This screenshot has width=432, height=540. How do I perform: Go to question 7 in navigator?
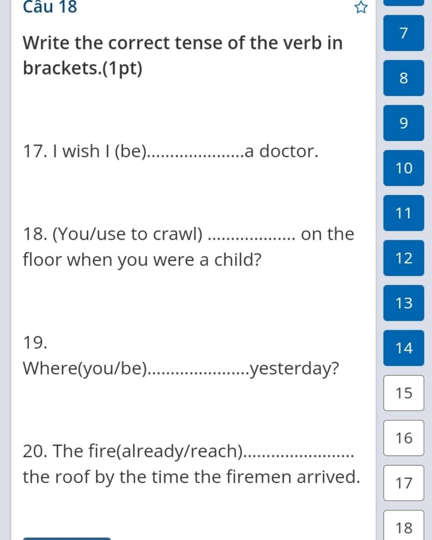[x=404, y=33]
